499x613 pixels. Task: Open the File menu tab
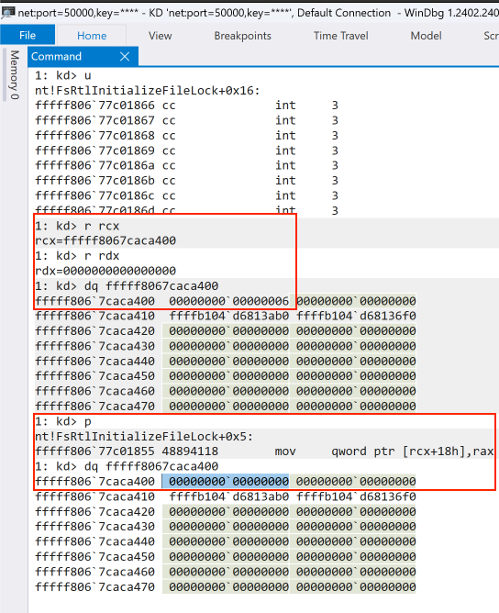(x=28, y=35)
